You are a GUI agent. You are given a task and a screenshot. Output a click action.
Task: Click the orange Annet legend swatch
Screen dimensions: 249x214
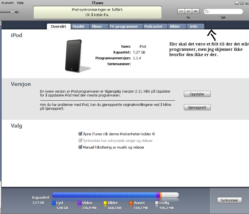coord(131,203)
